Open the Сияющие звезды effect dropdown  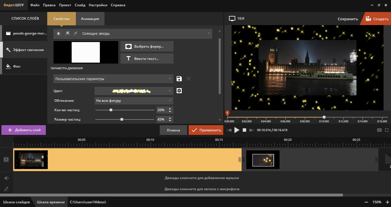[133, 34]
